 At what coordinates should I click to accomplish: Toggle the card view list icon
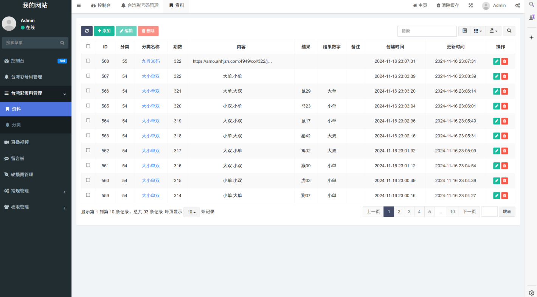(x=464, y=31)
